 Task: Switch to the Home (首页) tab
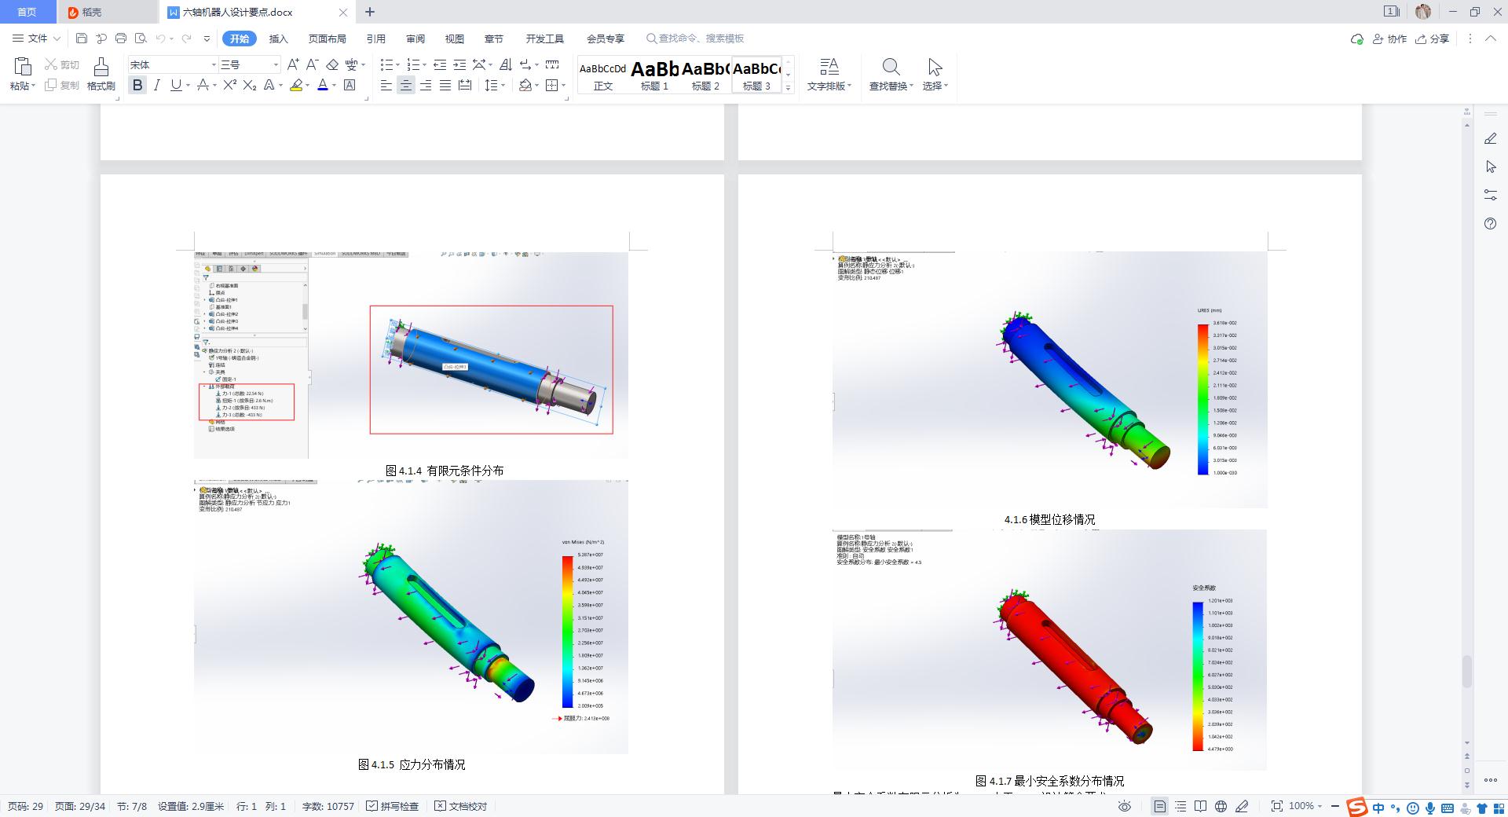[x=27, y=12]
